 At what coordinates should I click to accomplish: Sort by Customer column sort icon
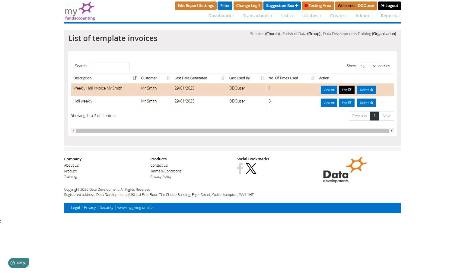tap(168, 78)
